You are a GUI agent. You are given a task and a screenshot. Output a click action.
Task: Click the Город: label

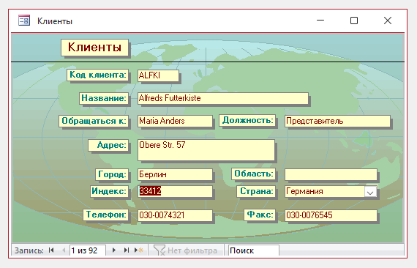(x=112, y=174)
